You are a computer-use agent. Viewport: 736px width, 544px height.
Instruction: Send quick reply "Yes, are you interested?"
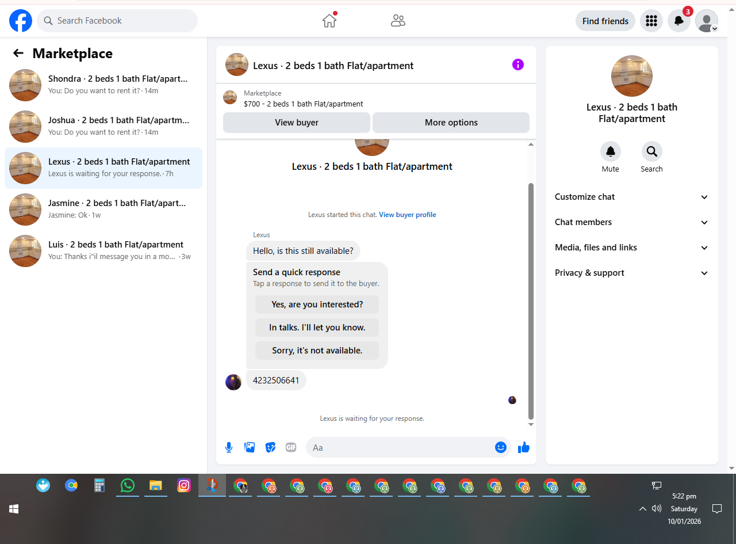point(317,305)
